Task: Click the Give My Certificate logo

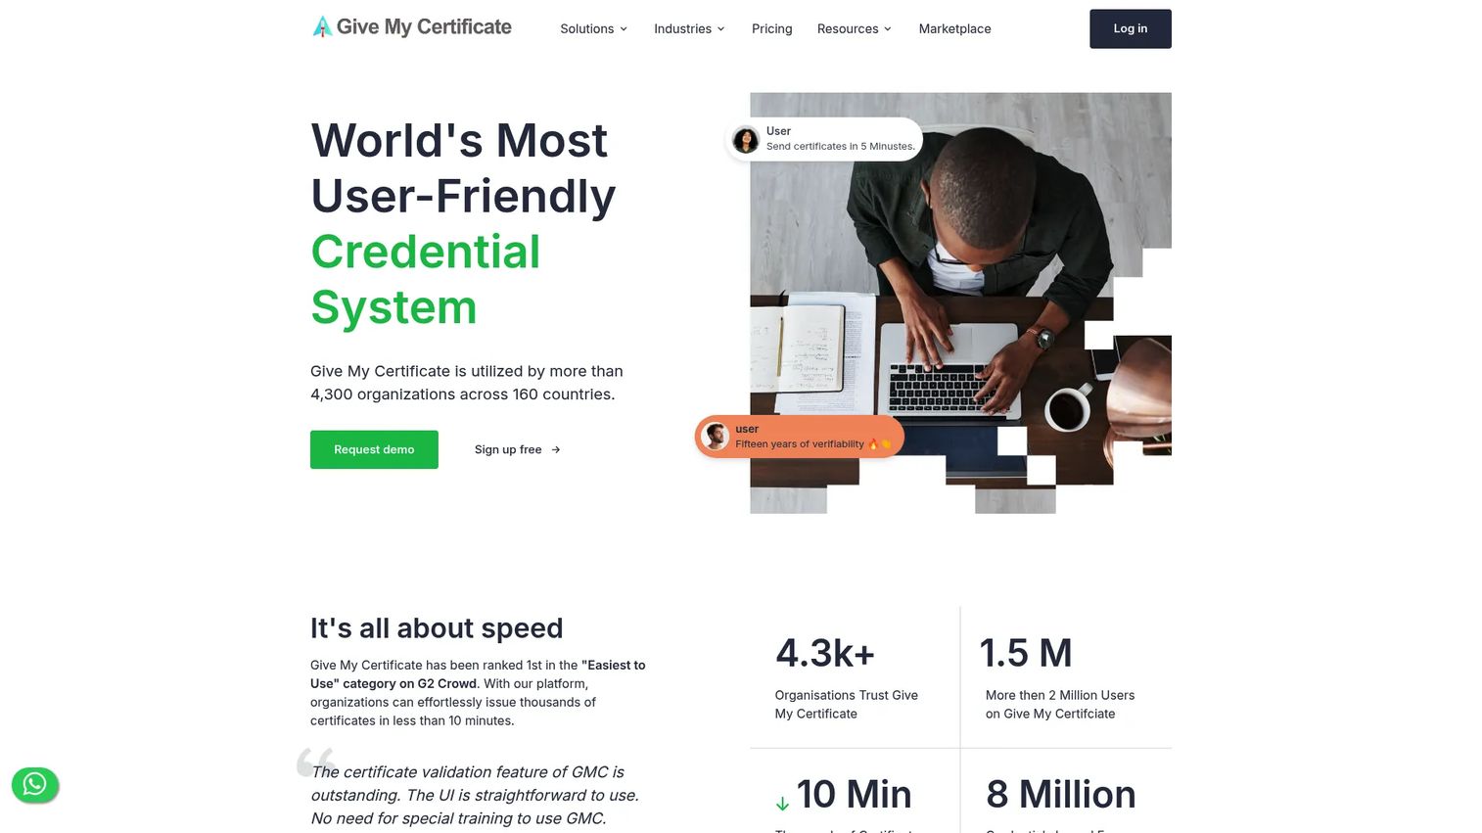Action: 411,27
